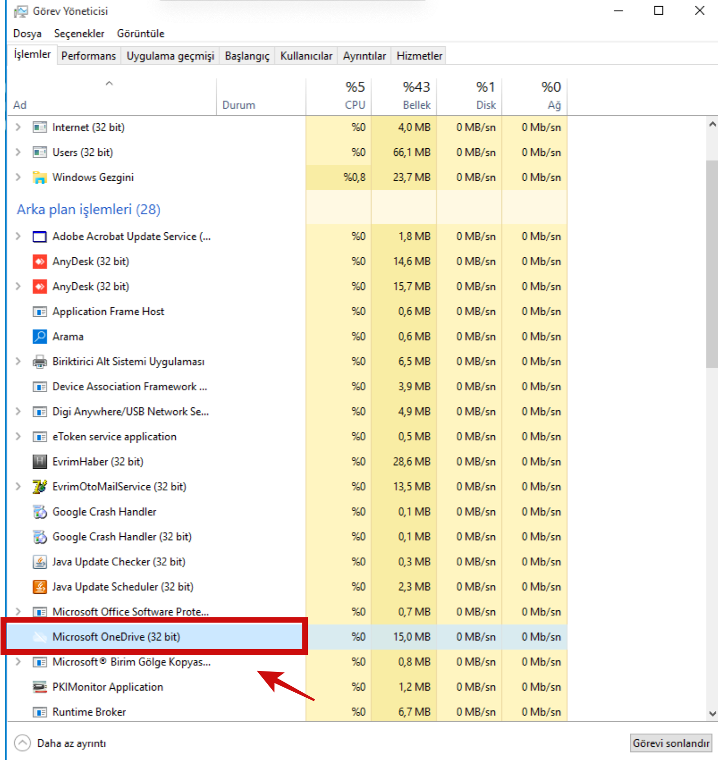This screenshot has width=718, height=760.
Task: Switch to the Hizmetler tab
Action: coord(419,56)
